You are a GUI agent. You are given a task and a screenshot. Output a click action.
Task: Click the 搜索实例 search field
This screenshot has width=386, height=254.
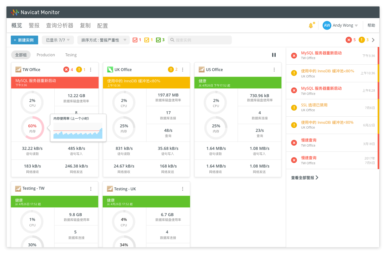[x=200, y=40]
